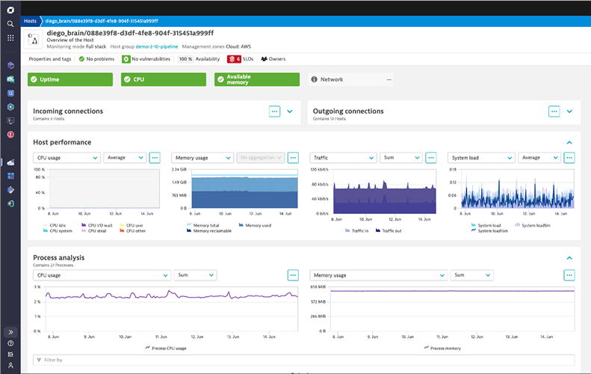Open more options for System load chart
The width and height of the screenshot is (591, 374).
tap(569, 158)
